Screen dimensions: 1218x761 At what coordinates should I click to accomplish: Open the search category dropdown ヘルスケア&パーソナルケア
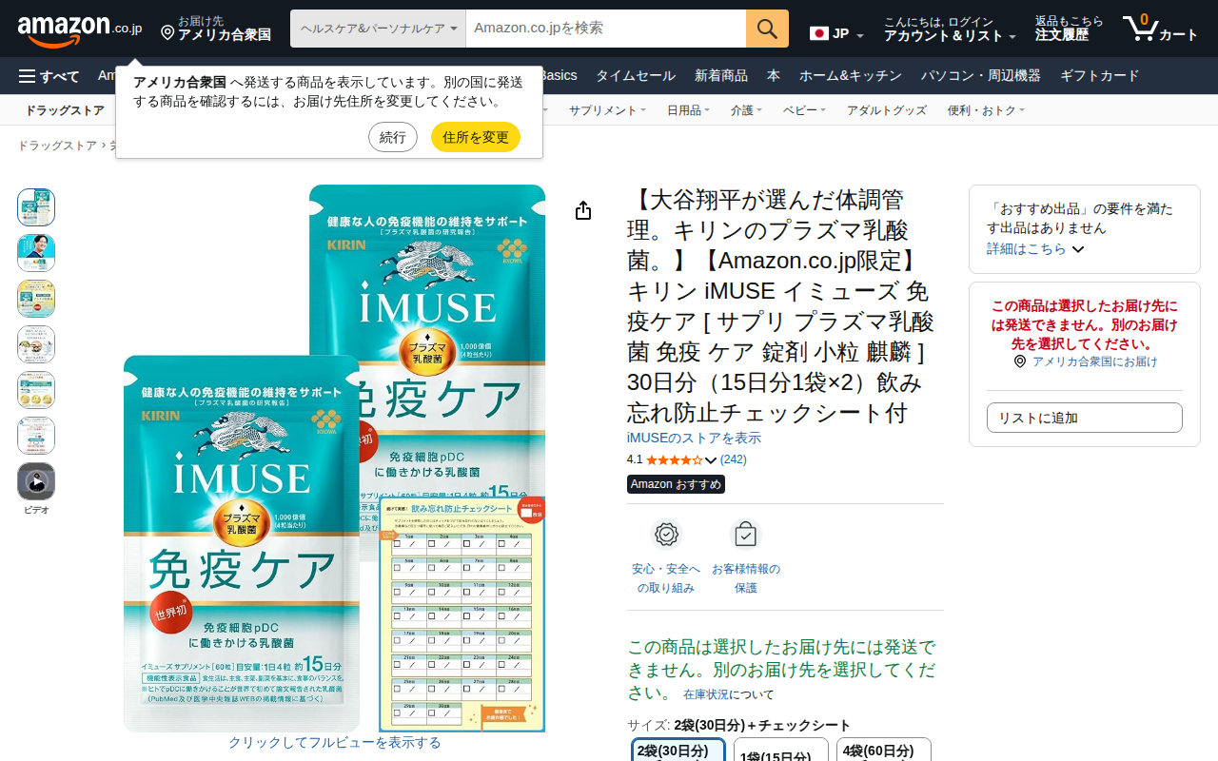(378, 29)
